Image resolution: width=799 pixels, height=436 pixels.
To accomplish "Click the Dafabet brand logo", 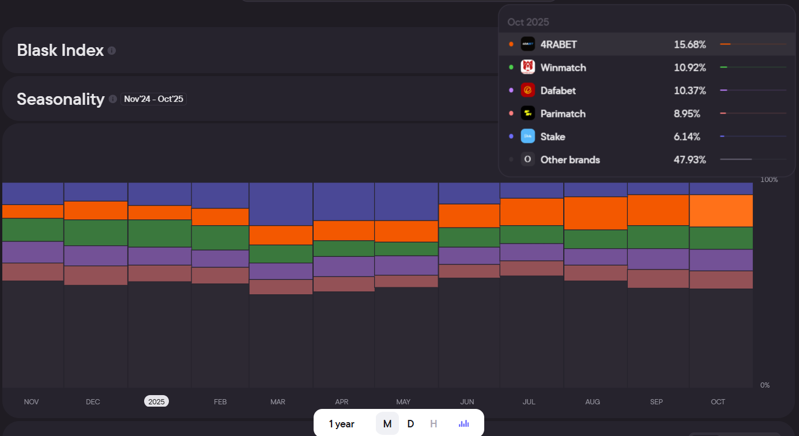I will coord(527,90).
